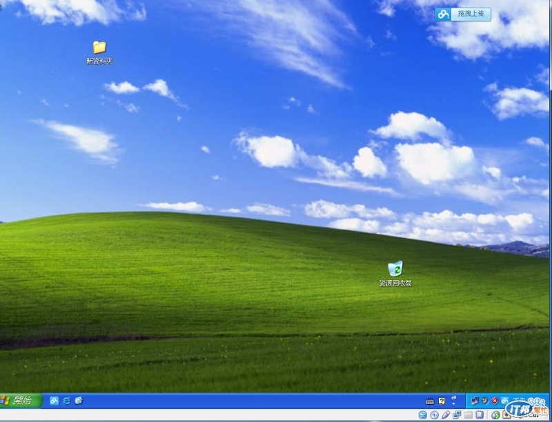Open the language bar keyboard icon
The image size is (552, 422).
[430, 401]
